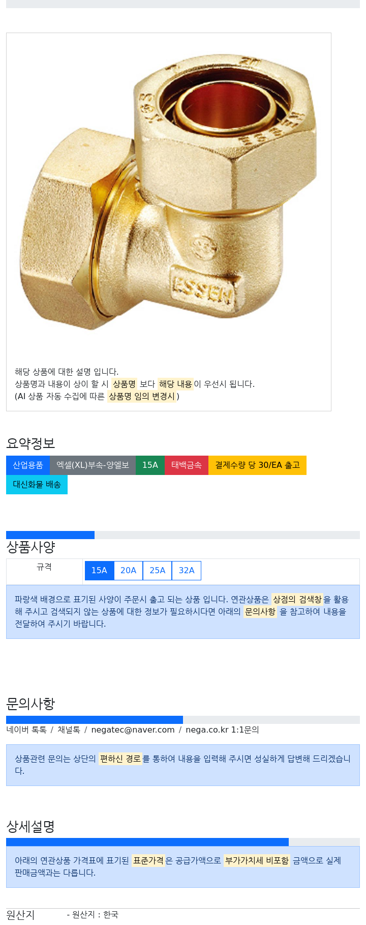
Task: Select the 15A size option
Action: pyautogui.click(x=99, y=571)
